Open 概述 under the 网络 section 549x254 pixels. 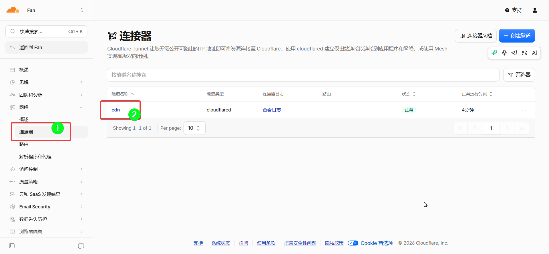coord(24,119)
